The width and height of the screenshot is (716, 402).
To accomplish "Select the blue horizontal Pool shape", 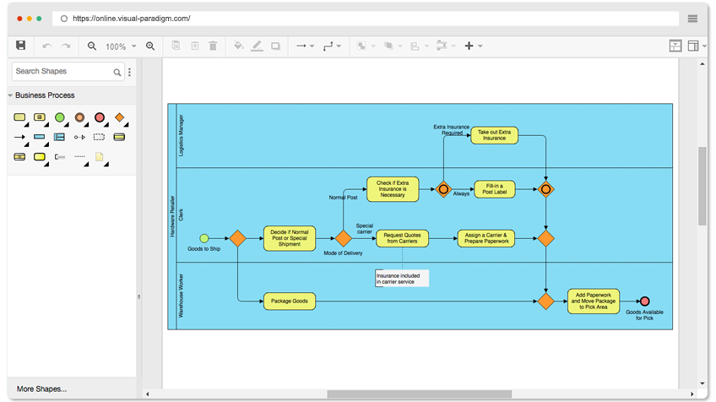I will point(40,137).
